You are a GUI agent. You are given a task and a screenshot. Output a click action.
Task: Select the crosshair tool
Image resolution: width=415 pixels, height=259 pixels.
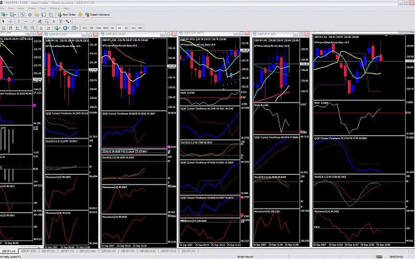(11, 21)
